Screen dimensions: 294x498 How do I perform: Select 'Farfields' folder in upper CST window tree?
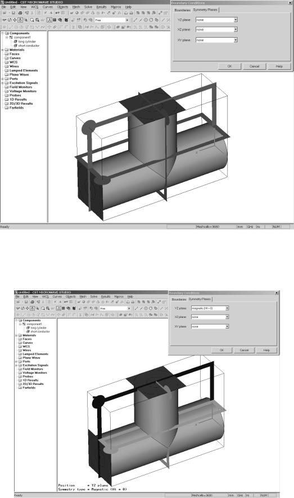point(16,107)
